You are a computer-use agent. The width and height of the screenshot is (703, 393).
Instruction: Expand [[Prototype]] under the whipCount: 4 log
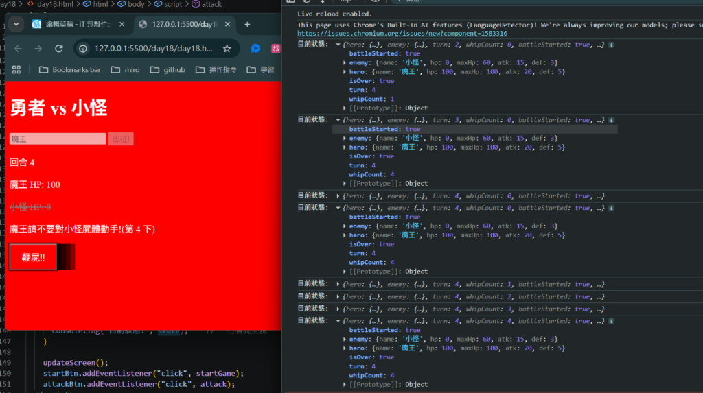(x=345, y=385)
